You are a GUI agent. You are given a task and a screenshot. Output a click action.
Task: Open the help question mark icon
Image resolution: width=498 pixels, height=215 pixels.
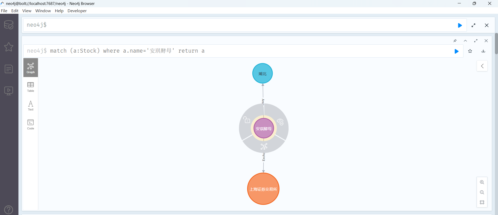coord(9,210)
